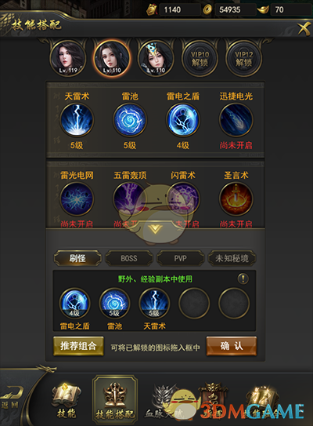Click the 圣言术 fire skill icon
The image size is (313, 426).
coord(236,198)
